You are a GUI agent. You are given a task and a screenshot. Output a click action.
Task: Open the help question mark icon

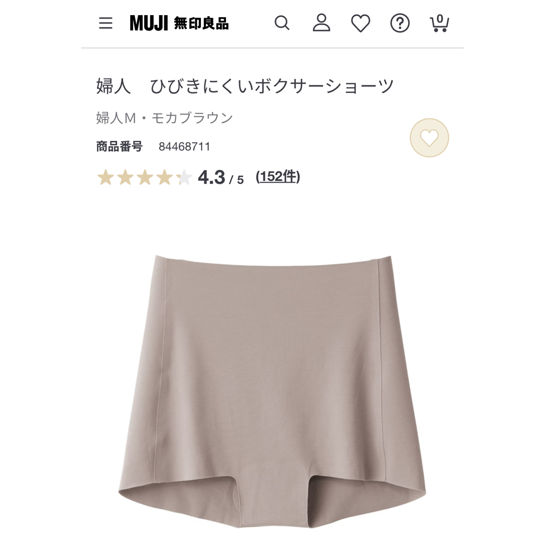(x=400, y=23)
